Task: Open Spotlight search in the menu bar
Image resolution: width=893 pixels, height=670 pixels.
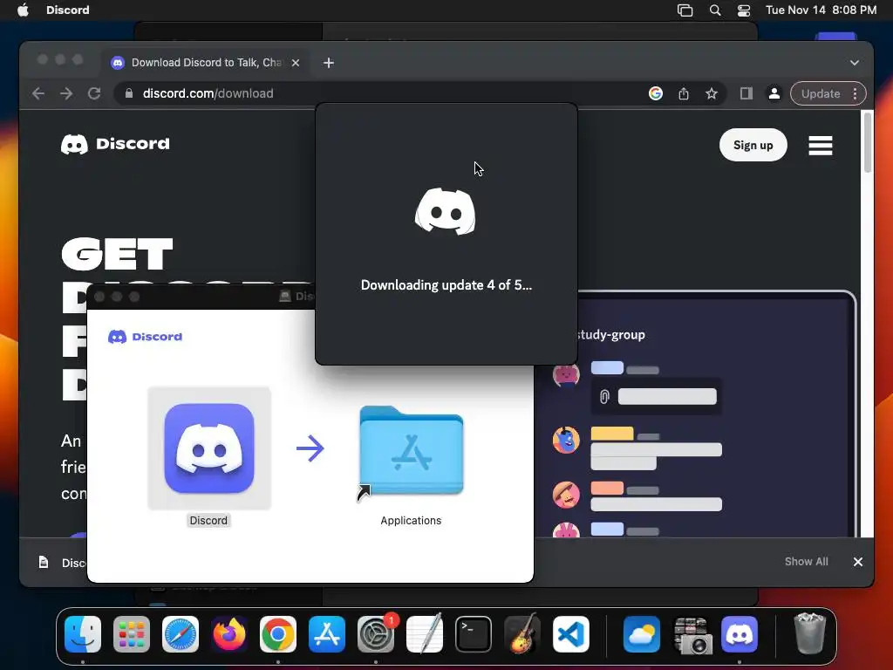Action: (x=715, y=10)
